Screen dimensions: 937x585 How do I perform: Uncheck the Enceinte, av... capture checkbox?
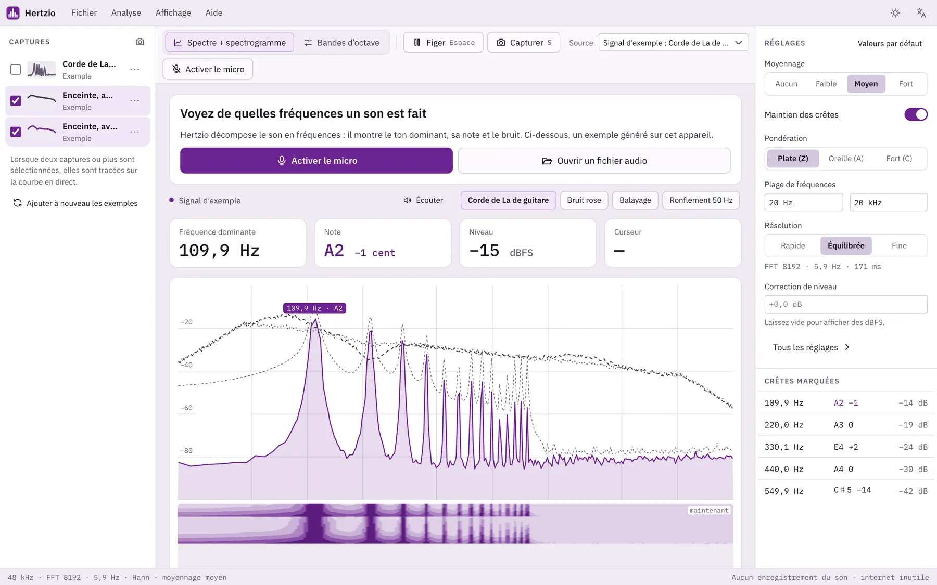tap(16, 132)
